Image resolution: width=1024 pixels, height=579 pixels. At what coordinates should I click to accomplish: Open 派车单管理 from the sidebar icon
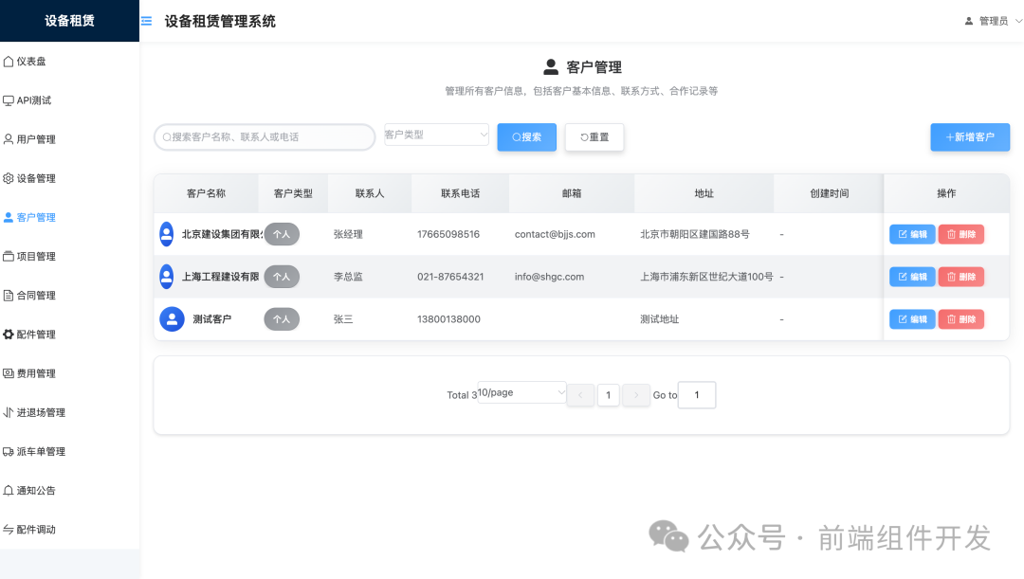pos(9,451)
